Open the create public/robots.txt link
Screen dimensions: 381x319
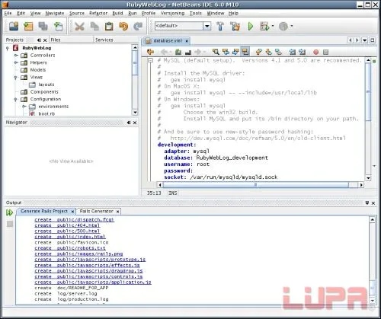[70, 248]
